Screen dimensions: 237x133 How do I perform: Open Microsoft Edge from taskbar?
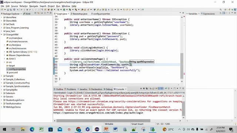pos(32,129)
